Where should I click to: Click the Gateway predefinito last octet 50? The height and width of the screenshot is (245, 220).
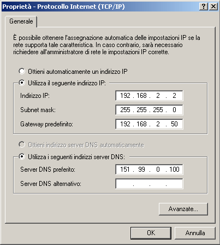pos(174,124)
